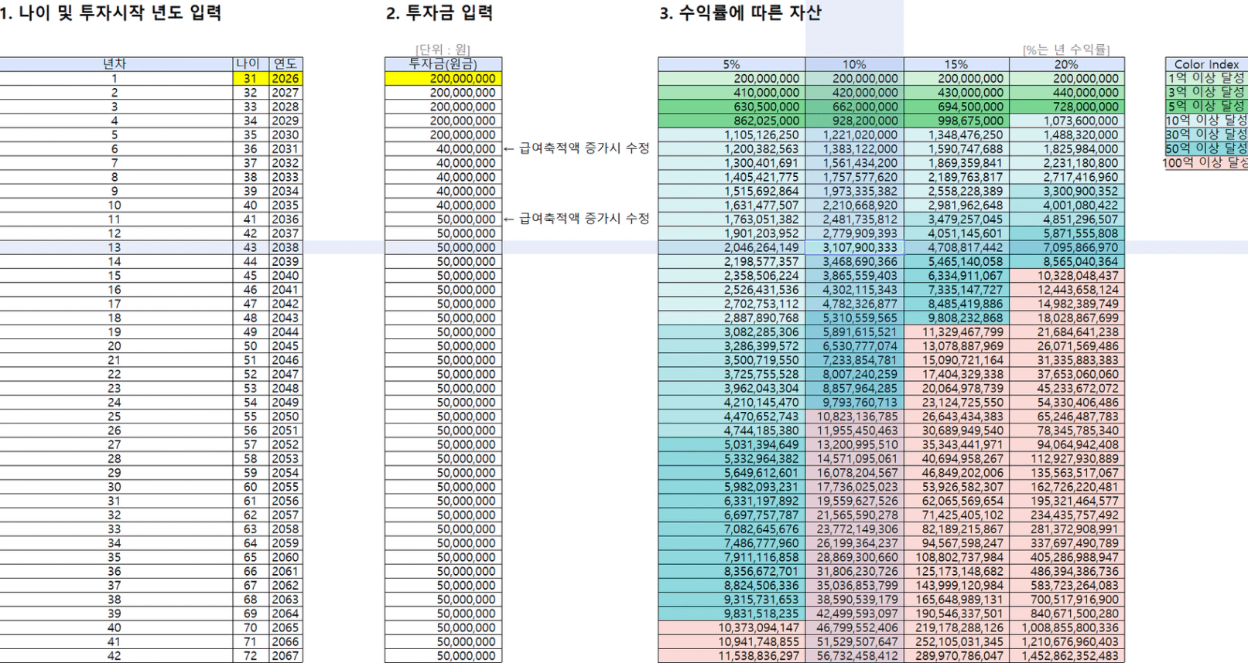Select the '10억 이상 달성' color legend entry
Screen dimensions: 1248x663
[1206, 120]
